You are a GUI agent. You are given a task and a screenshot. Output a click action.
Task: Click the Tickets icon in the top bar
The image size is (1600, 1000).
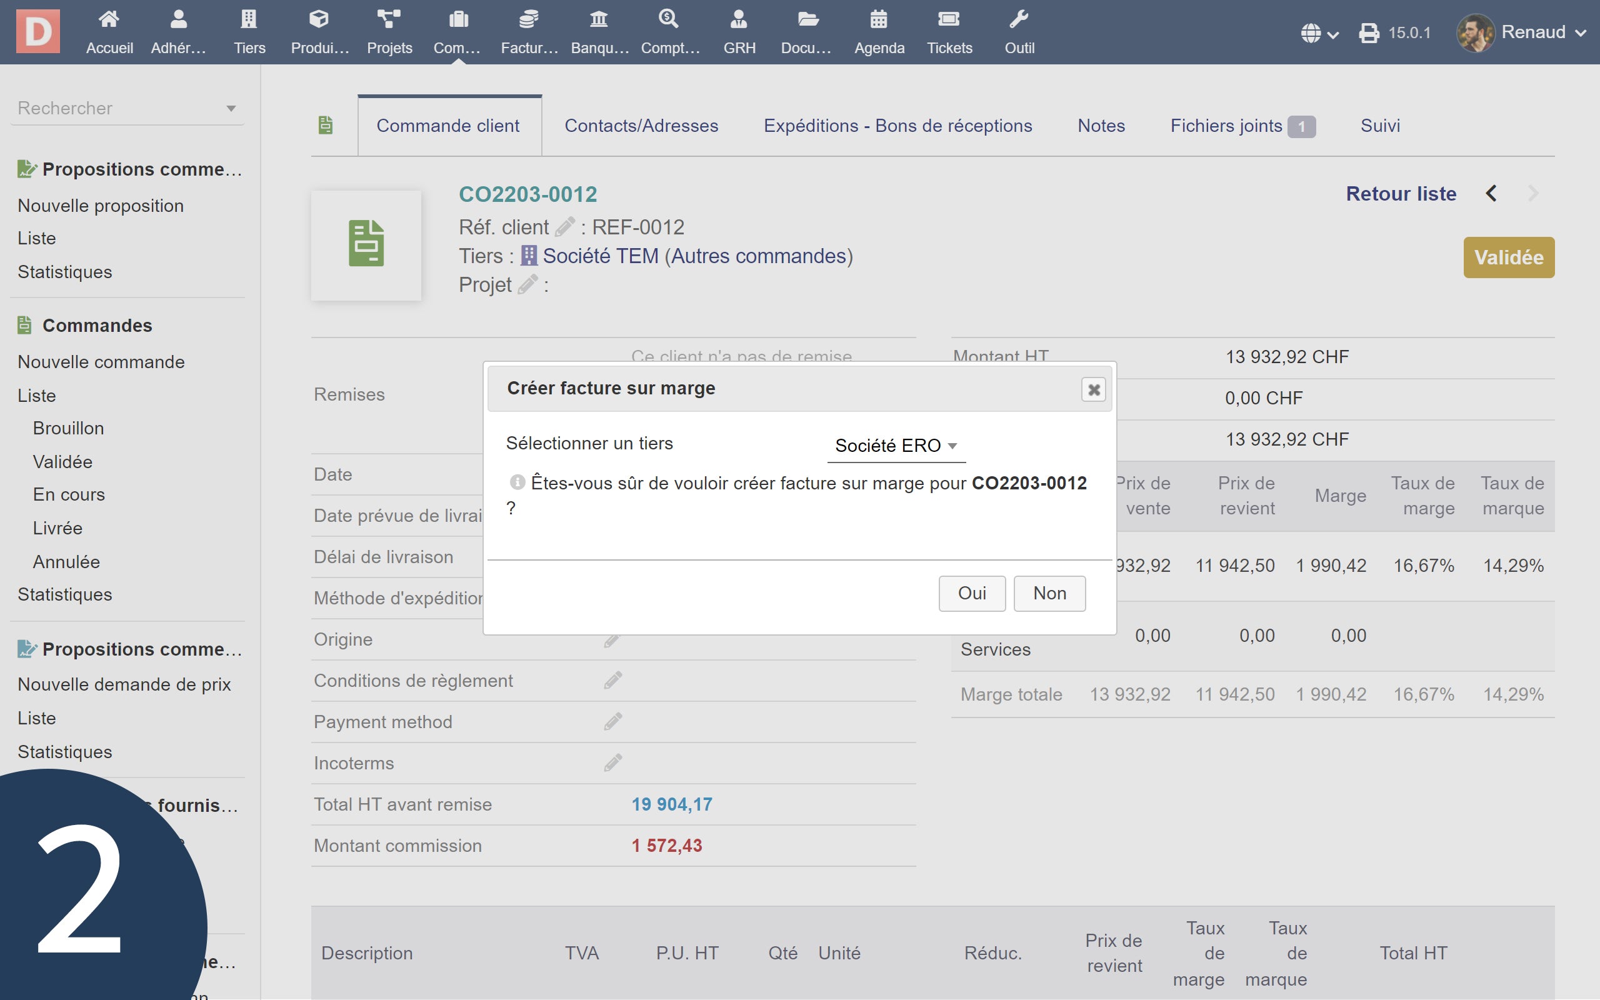click(949, 20)
